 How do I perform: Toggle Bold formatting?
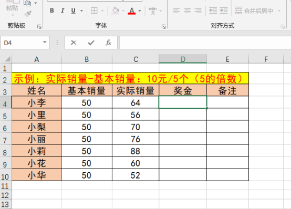(52, 11)
